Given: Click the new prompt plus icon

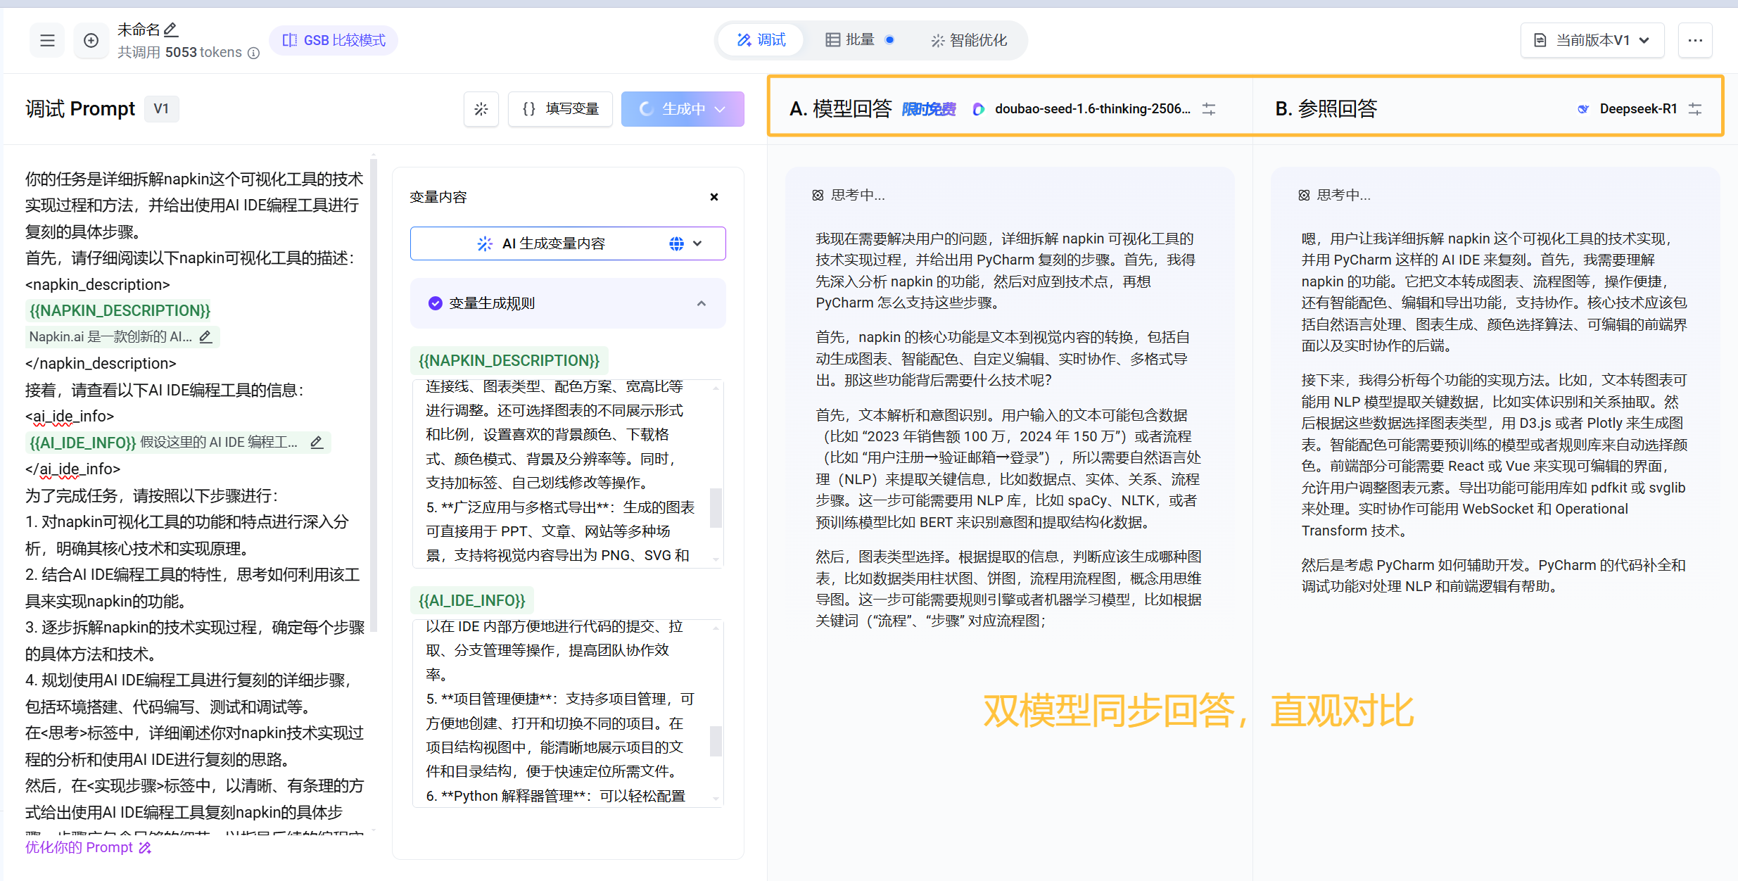Looking at the screenshot, I should click(91, 40).
